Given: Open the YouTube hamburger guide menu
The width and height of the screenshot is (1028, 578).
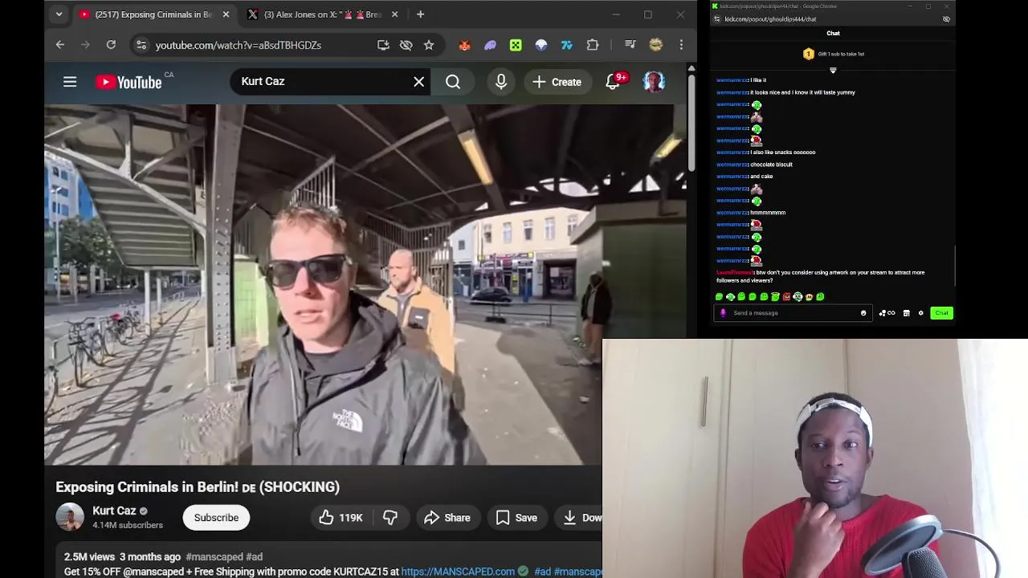Looking at the screenshot, I should [x=70, y=82].
